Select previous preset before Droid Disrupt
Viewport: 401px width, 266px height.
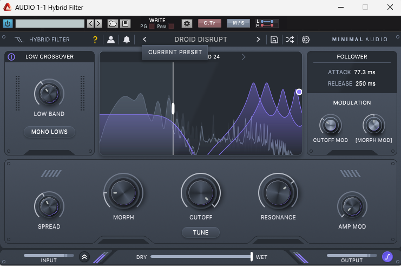point(144,40)
